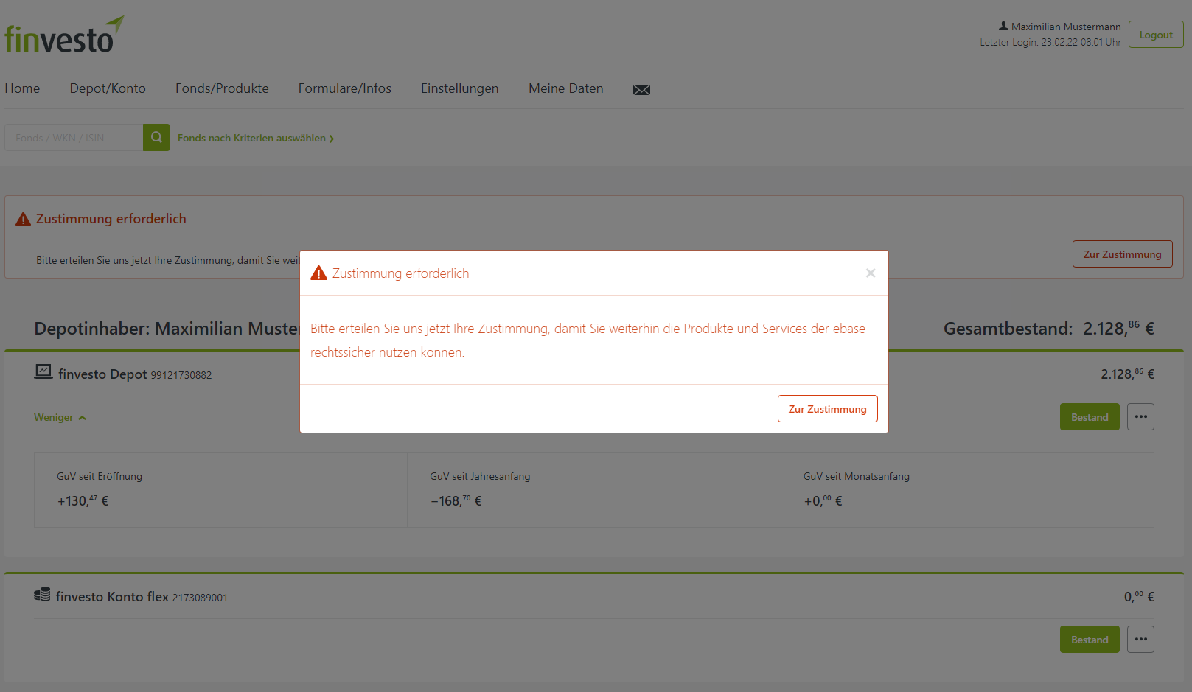Click the warning triangle in the page banner

(x=24, y=219)
